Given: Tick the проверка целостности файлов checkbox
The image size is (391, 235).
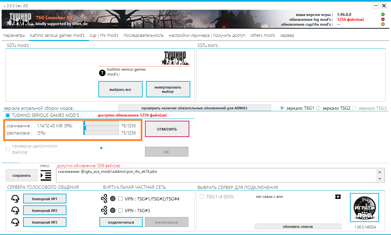Looking at the screenshot, I should [7, 149].
